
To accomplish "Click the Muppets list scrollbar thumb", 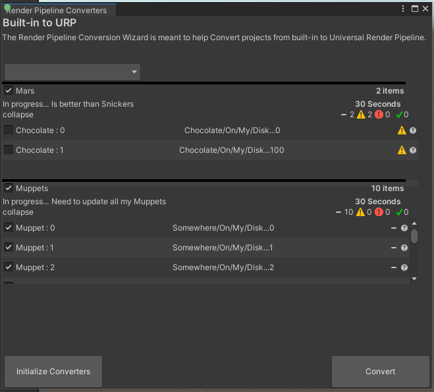I will click(414, 236).
